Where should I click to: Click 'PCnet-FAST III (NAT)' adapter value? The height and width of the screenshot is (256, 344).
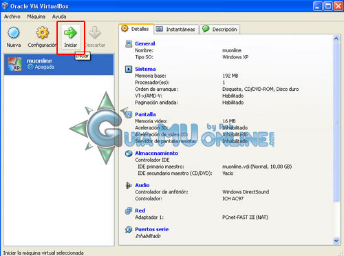[x=245, y=217]
